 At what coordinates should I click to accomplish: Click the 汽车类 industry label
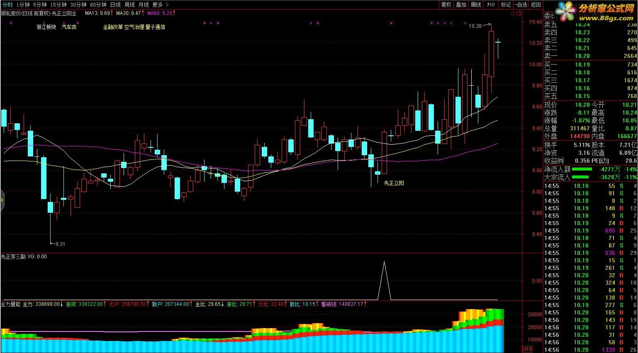click(69, 27)
